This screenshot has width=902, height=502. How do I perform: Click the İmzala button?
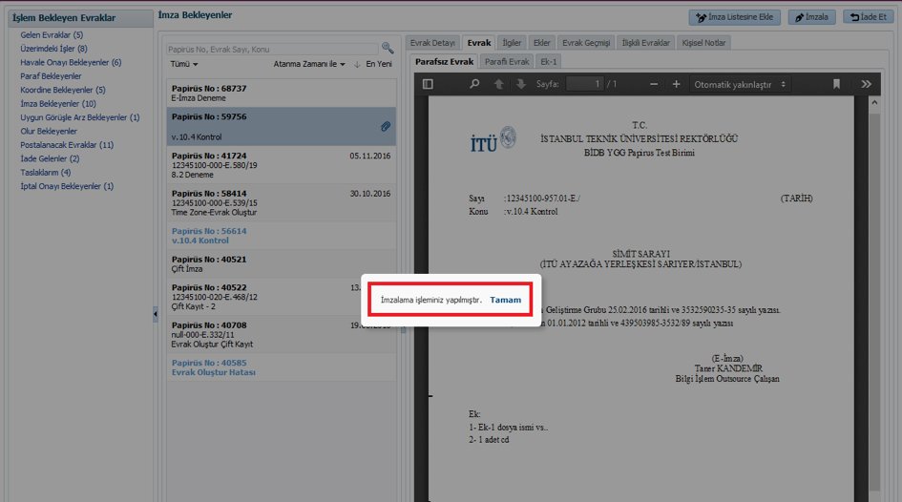(811, 17)
